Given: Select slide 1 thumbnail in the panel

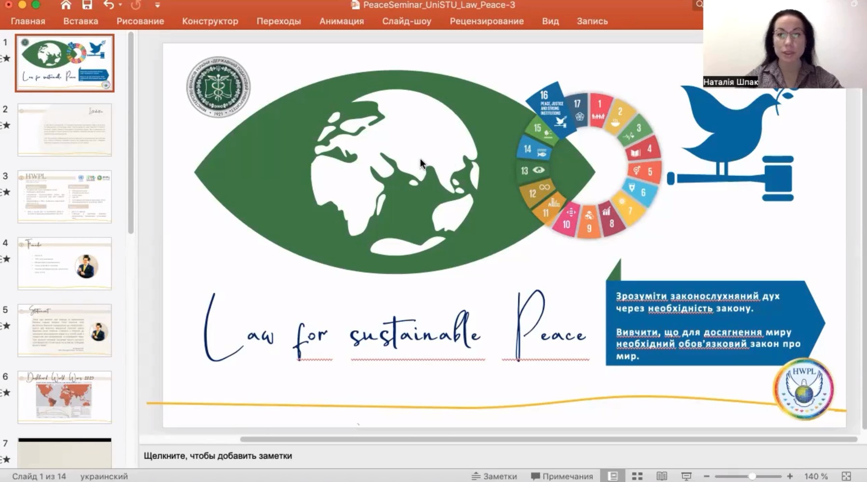Looking at the screenshot, I should tap(65, 63).
